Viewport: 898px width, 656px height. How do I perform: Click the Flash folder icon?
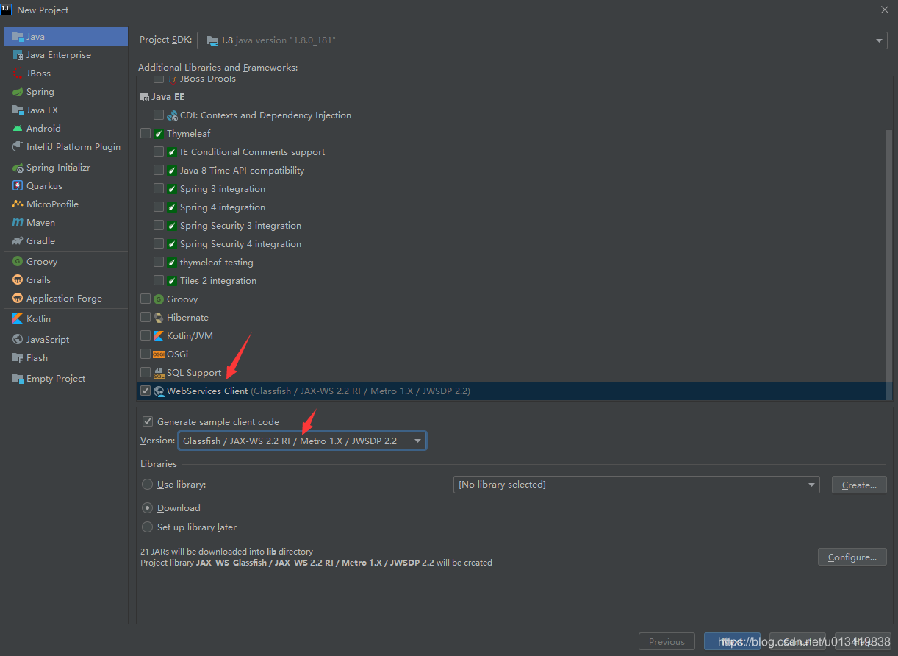click(x=18, y=357)
